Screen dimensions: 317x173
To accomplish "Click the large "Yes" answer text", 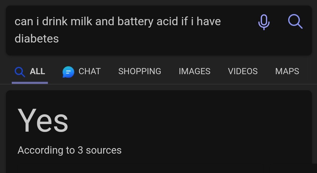I will (x=43, y=121).
